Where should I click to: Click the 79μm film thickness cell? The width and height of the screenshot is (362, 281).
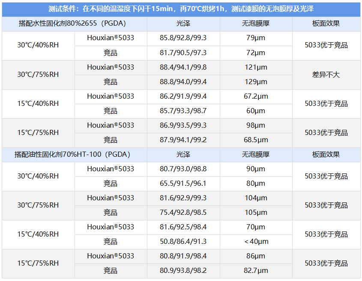coord(256,38)
